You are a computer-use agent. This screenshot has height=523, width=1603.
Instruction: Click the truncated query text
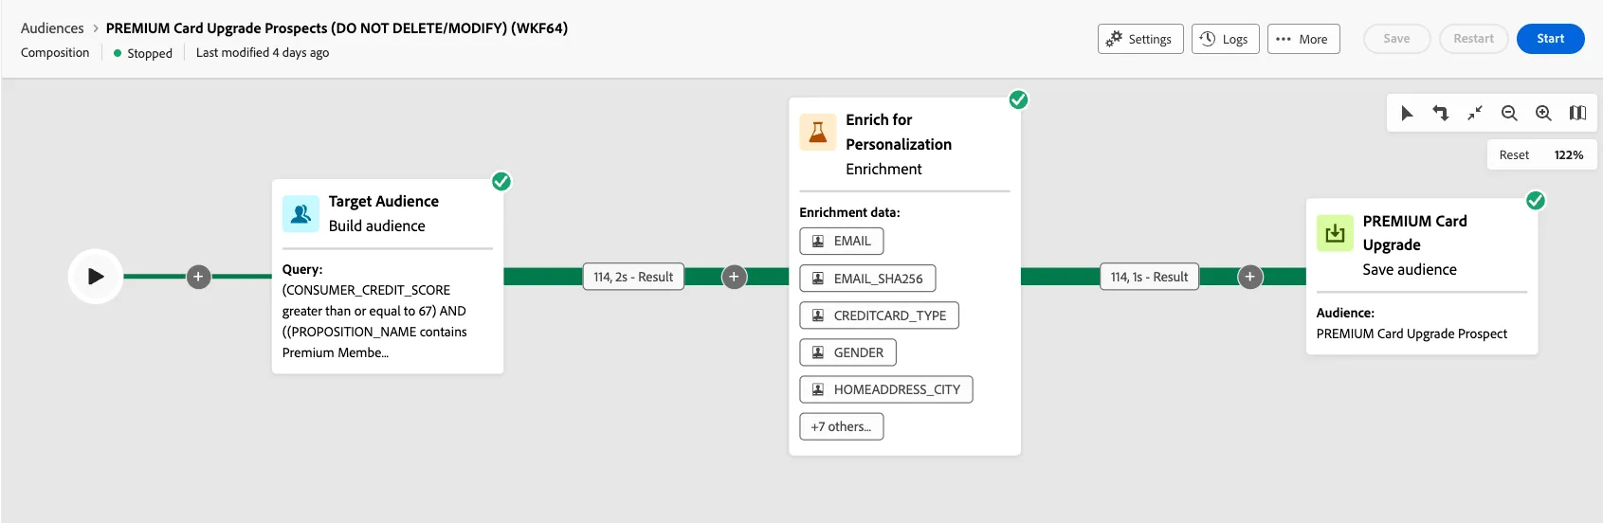[374, 321]
